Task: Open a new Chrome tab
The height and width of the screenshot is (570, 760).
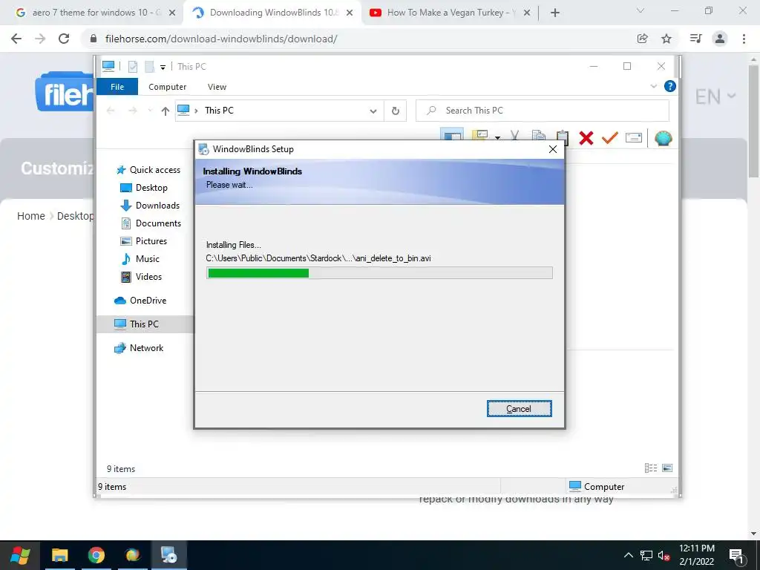Action: pos(555,13)
